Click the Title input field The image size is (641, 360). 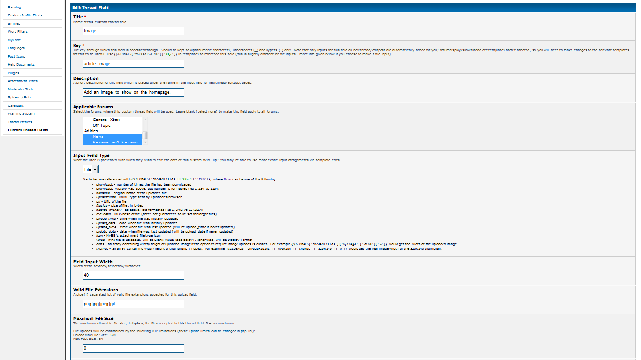pos(134,31)
